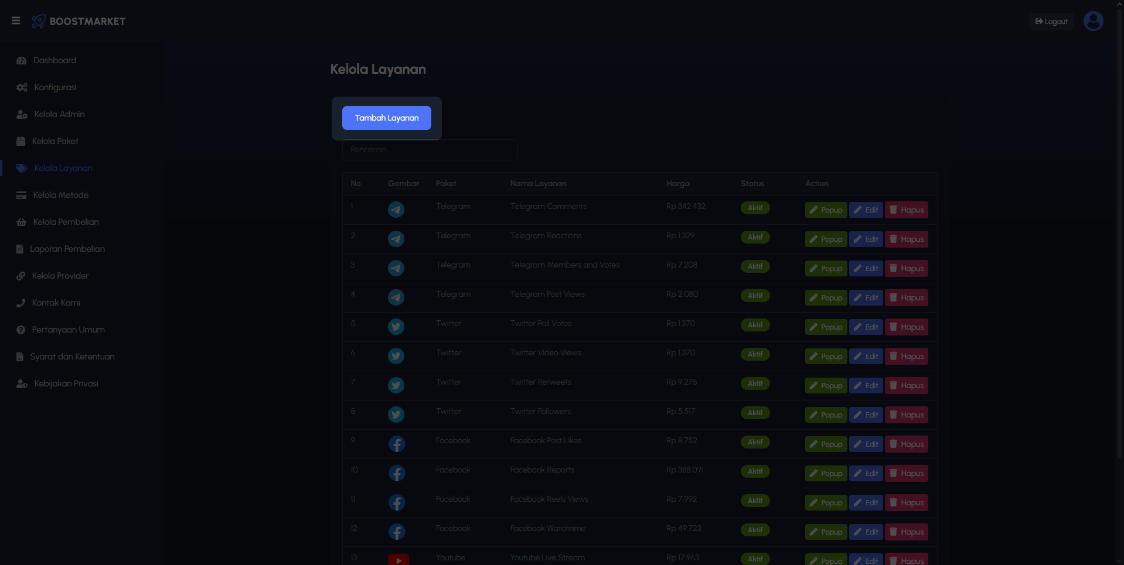Image resolution: width=1124 pixels, height=565 pixels.
Task: Edit Twitter Retweets row
Action: click(866, 385)
